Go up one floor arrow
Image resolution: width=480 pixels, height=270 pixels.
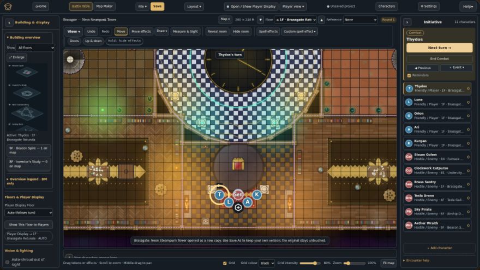tap(321, 20)
